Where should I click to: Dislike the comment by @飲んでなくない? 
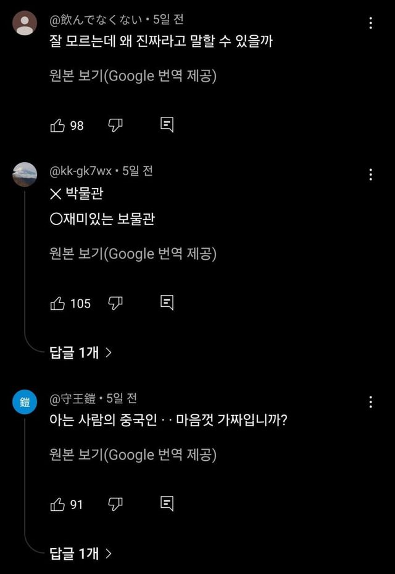coord(116,126)
